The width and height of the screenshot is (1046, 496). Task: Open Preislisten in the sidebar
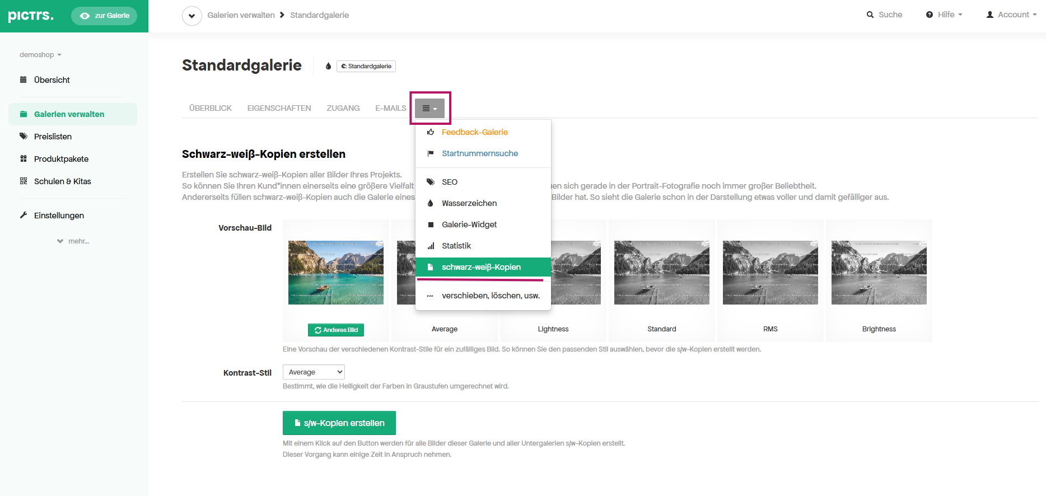click(53, 137)
